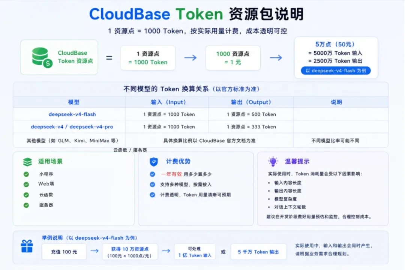The width and height of the screenshot is (405, 270).
Task: Click the green stacked-layers icon beside 适用场景
Action: point(27,162)
